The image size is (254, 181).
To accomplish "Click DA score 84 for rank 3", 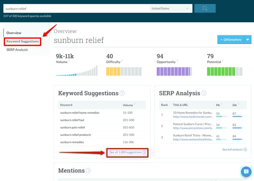I will [234, 136].
